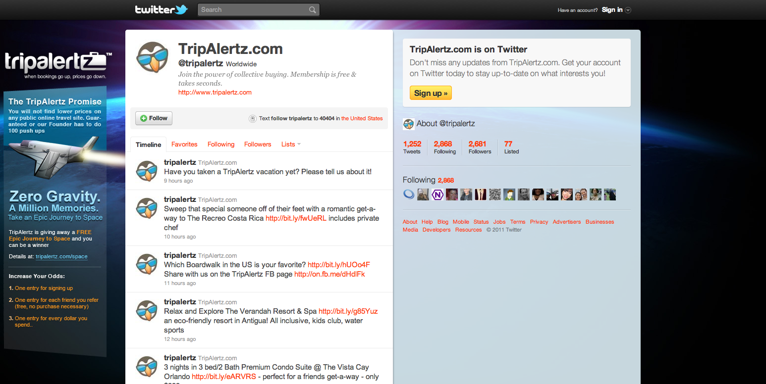766x384 pixels.
Task: Open the http://www.tripalertz.com profile link
Action: pyautogui.click(x=215, y=93)
